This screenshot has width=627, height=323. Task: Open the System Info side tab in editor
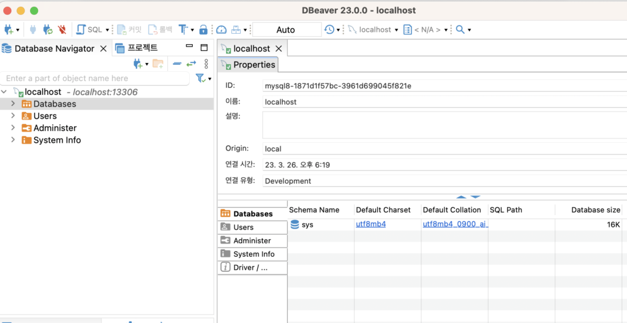(x=252, y=254)
